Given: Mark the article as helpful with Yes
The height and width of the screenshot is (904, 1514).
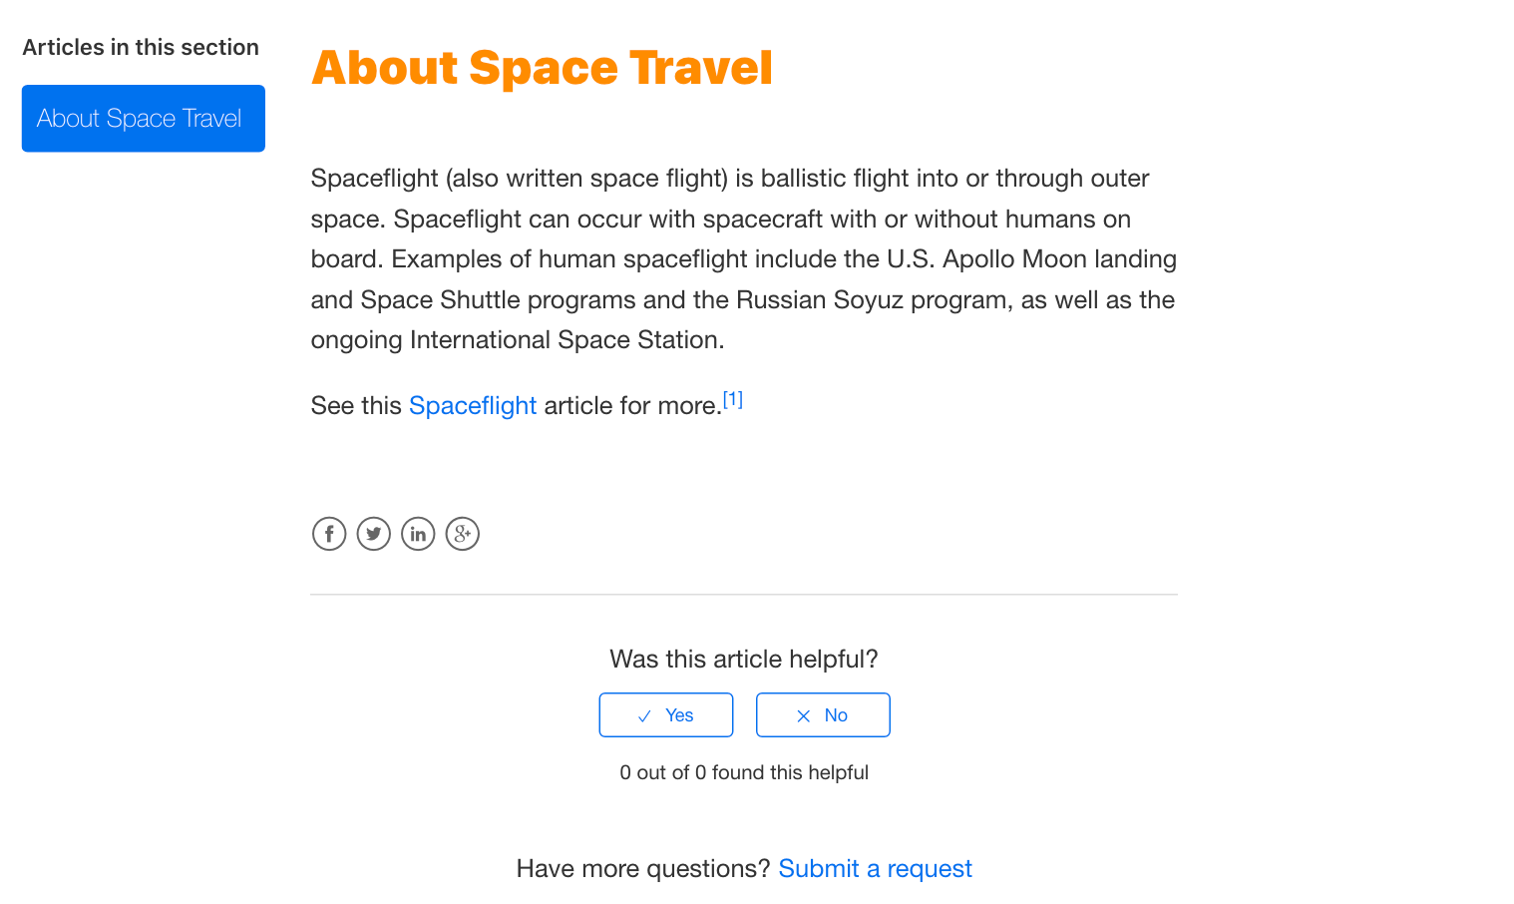Looking at the screenshot, I should tap(665, 714).
